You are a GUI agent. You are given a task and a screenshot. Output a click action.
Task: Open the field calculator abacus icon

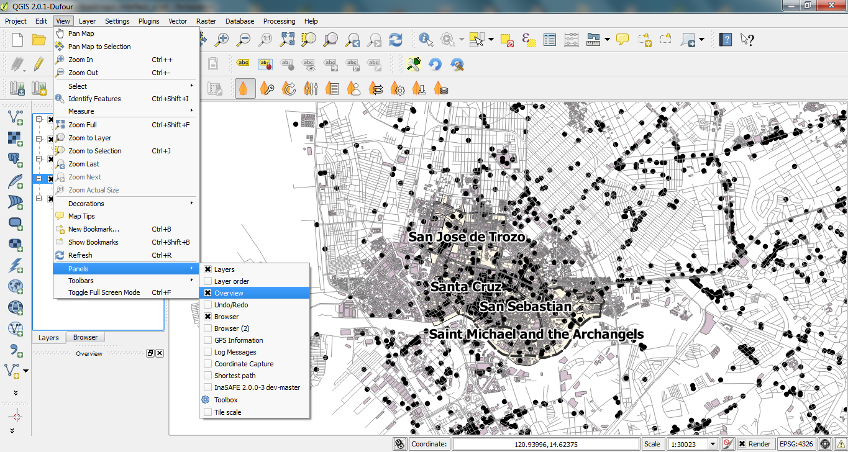pyautogui.click(x=572, y=40)
